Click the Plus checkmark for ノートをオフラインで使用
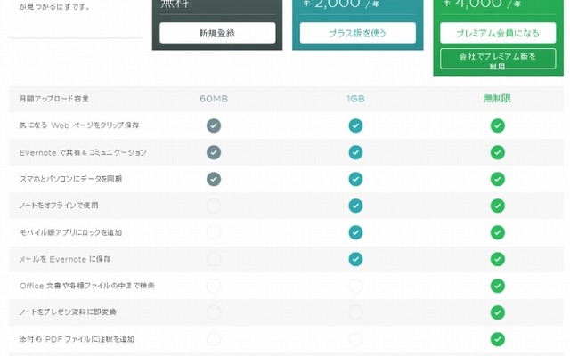The height and width of the screenshot is (356, 570). pos(355,206)
